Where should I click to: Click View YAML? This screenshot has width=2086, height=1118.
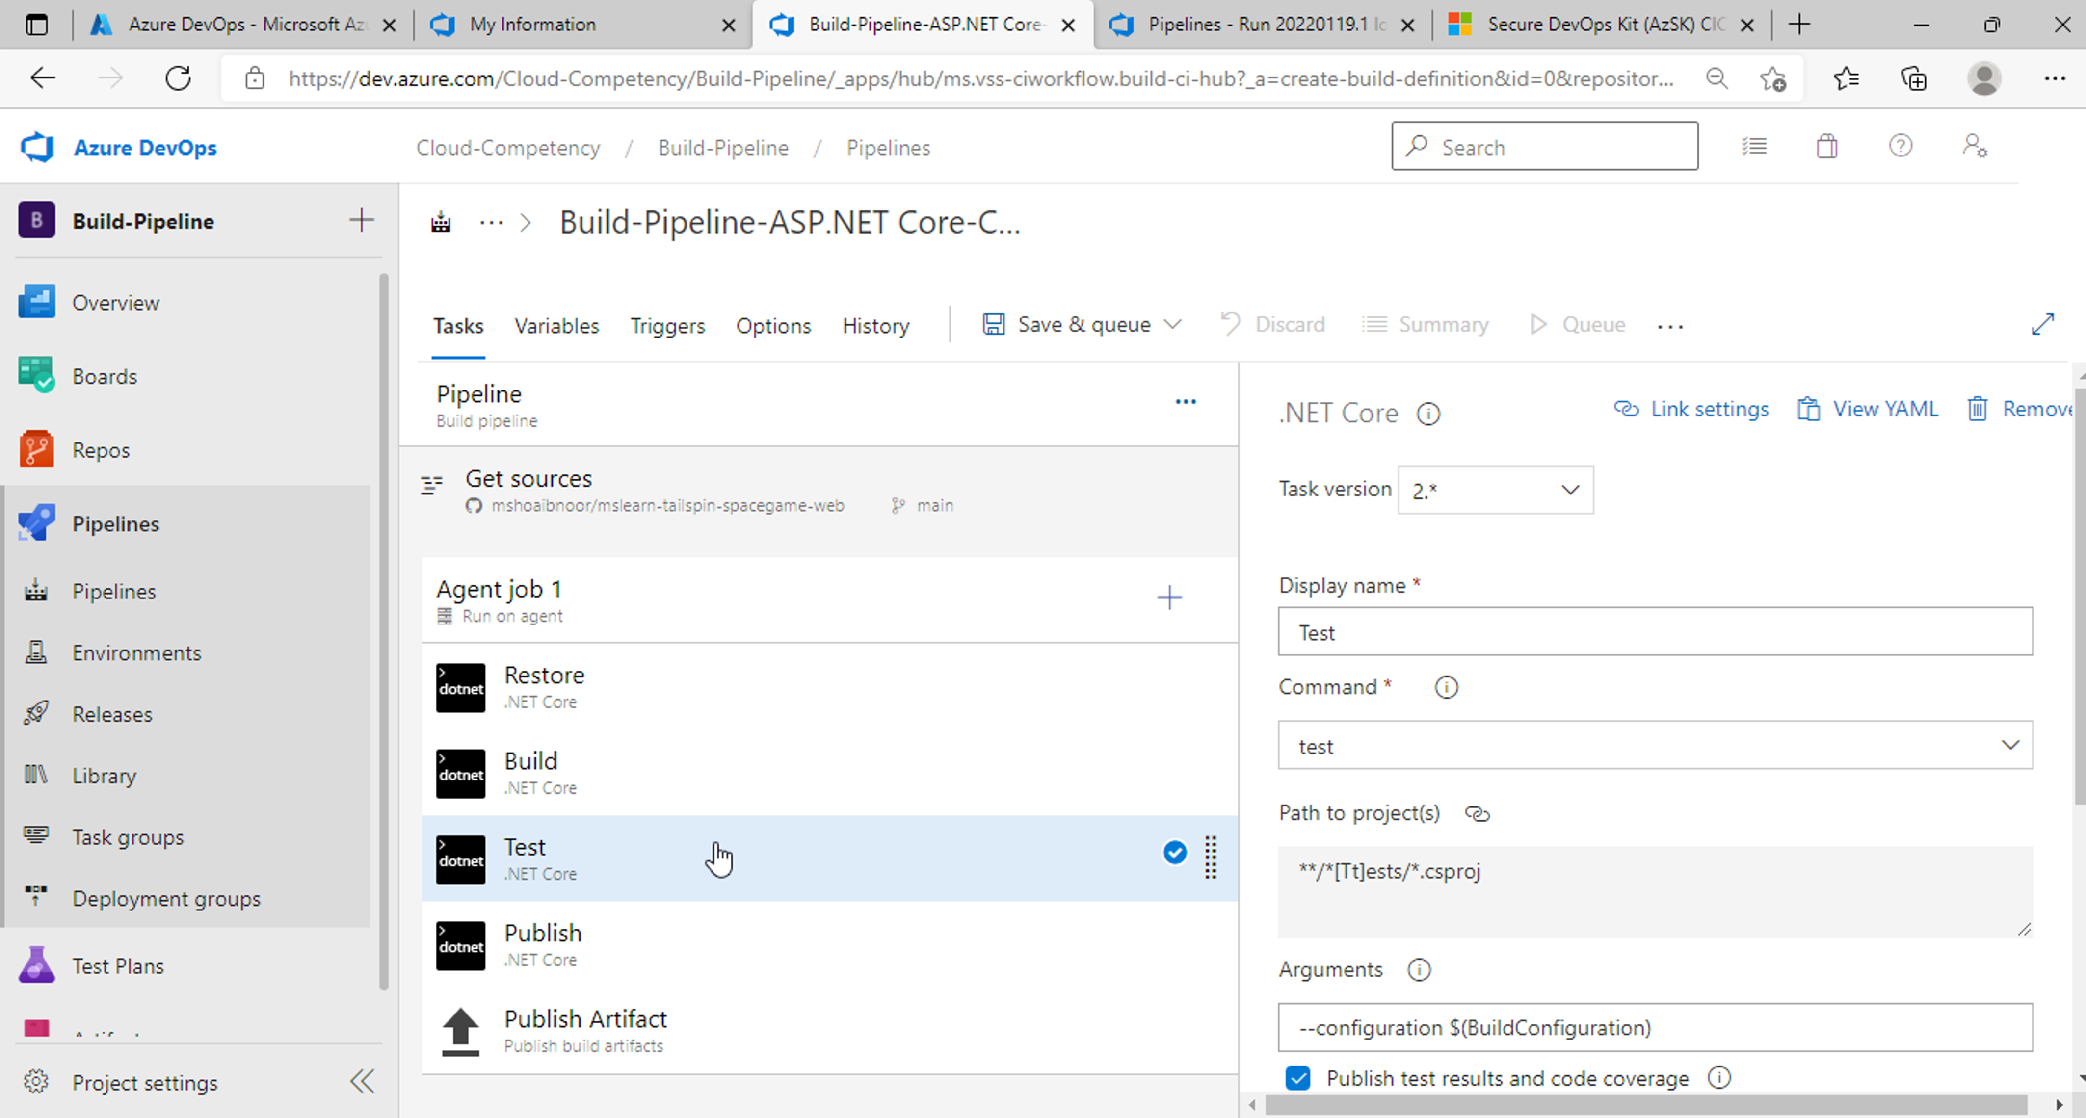1868,409
